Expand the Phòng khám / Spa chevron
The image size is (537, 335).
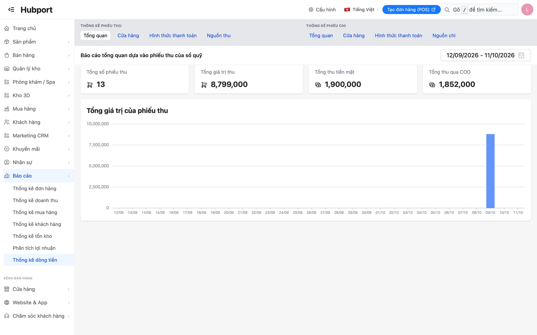69,82
